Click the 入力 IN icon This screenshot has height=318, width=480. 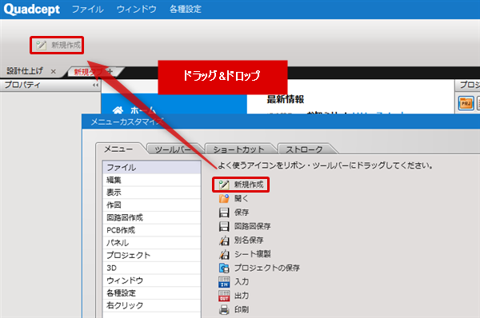(x=224, y=282)
